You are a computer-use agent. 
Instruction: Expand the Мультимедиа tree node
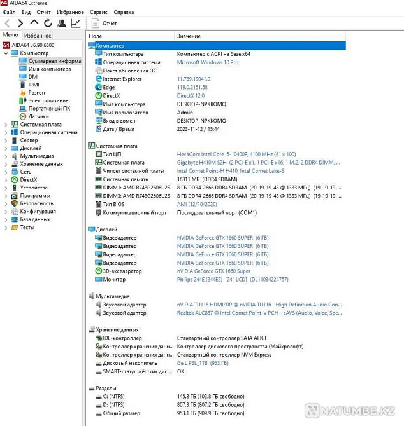point(6,156)
